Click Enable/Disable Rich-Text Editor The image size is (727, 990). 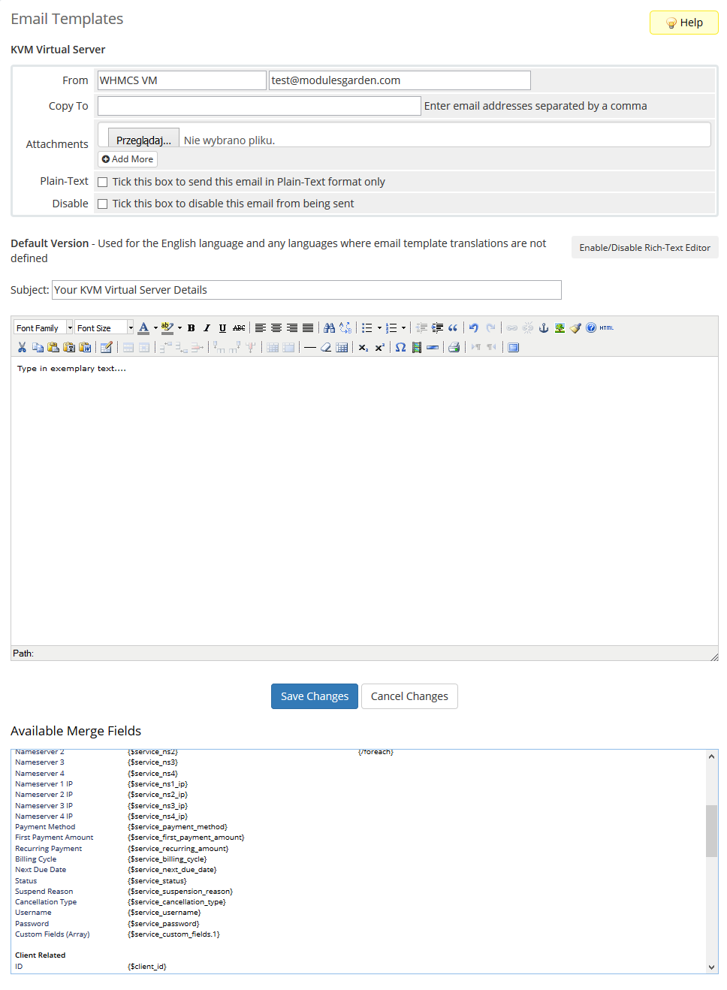[645, 247]
